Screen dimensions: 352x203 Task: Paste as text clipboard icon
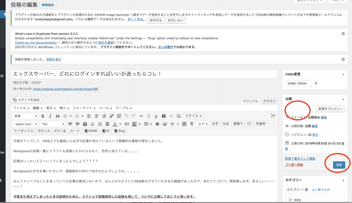tap(85, 124)
